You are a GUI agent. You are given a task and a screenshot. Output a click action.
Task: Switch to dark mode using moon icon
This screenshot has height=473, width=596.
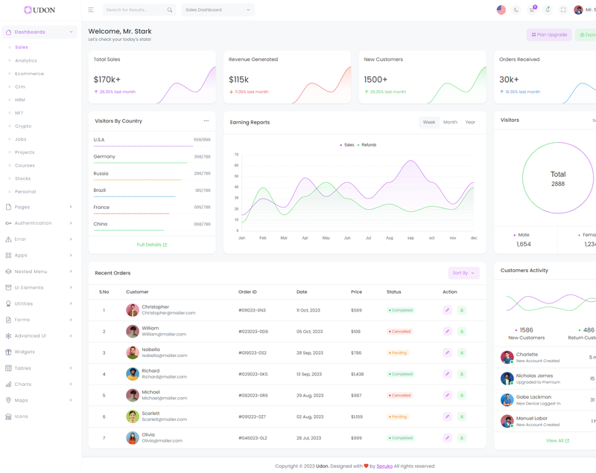click(516, 10)
